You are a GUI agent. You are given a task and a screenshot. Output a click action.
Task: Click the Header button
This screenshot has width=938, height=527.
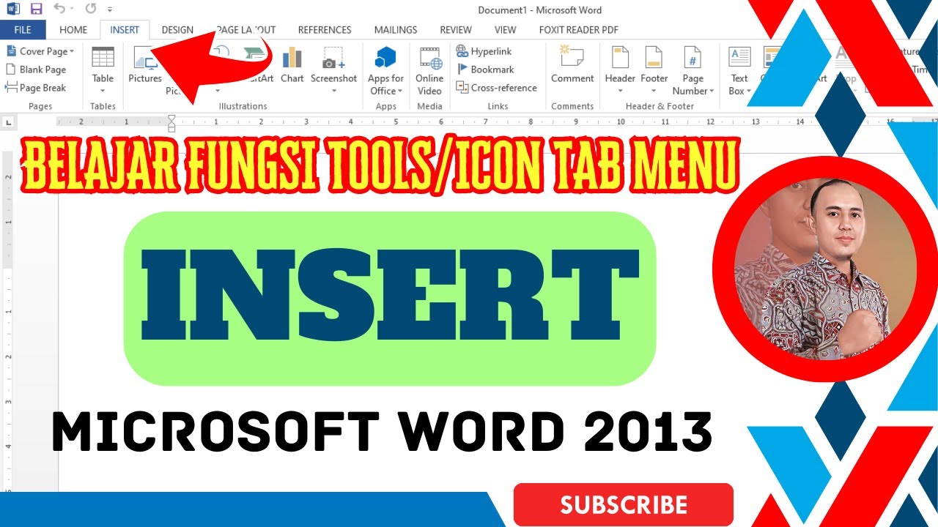click(620, 71)
